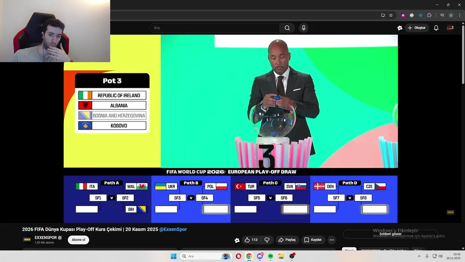
Task: Click the star badge icon left of Oluştur
Action: 400,28
